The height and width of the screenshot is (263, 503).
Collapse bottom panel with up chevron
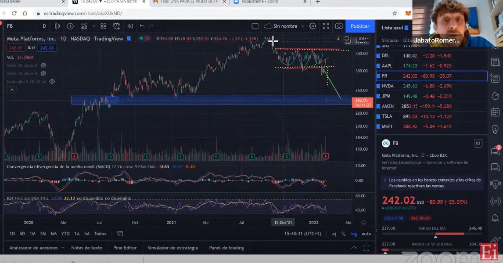click(x=354, y=248)
